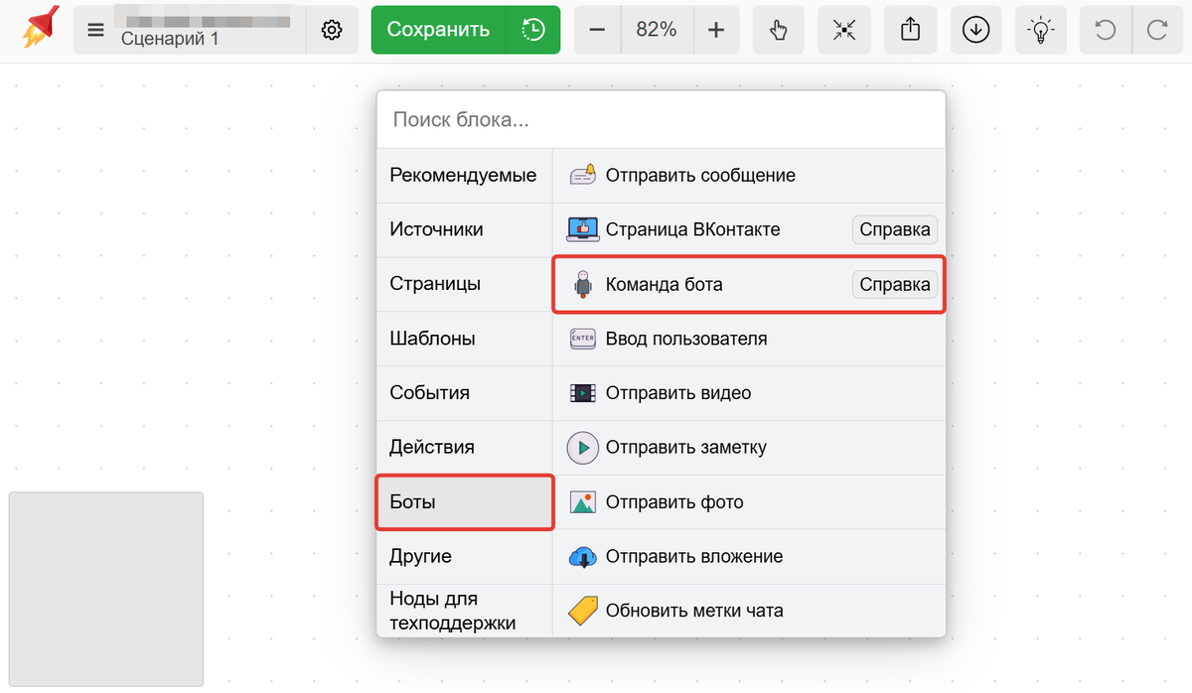Select the События category

tap(464, 393)
